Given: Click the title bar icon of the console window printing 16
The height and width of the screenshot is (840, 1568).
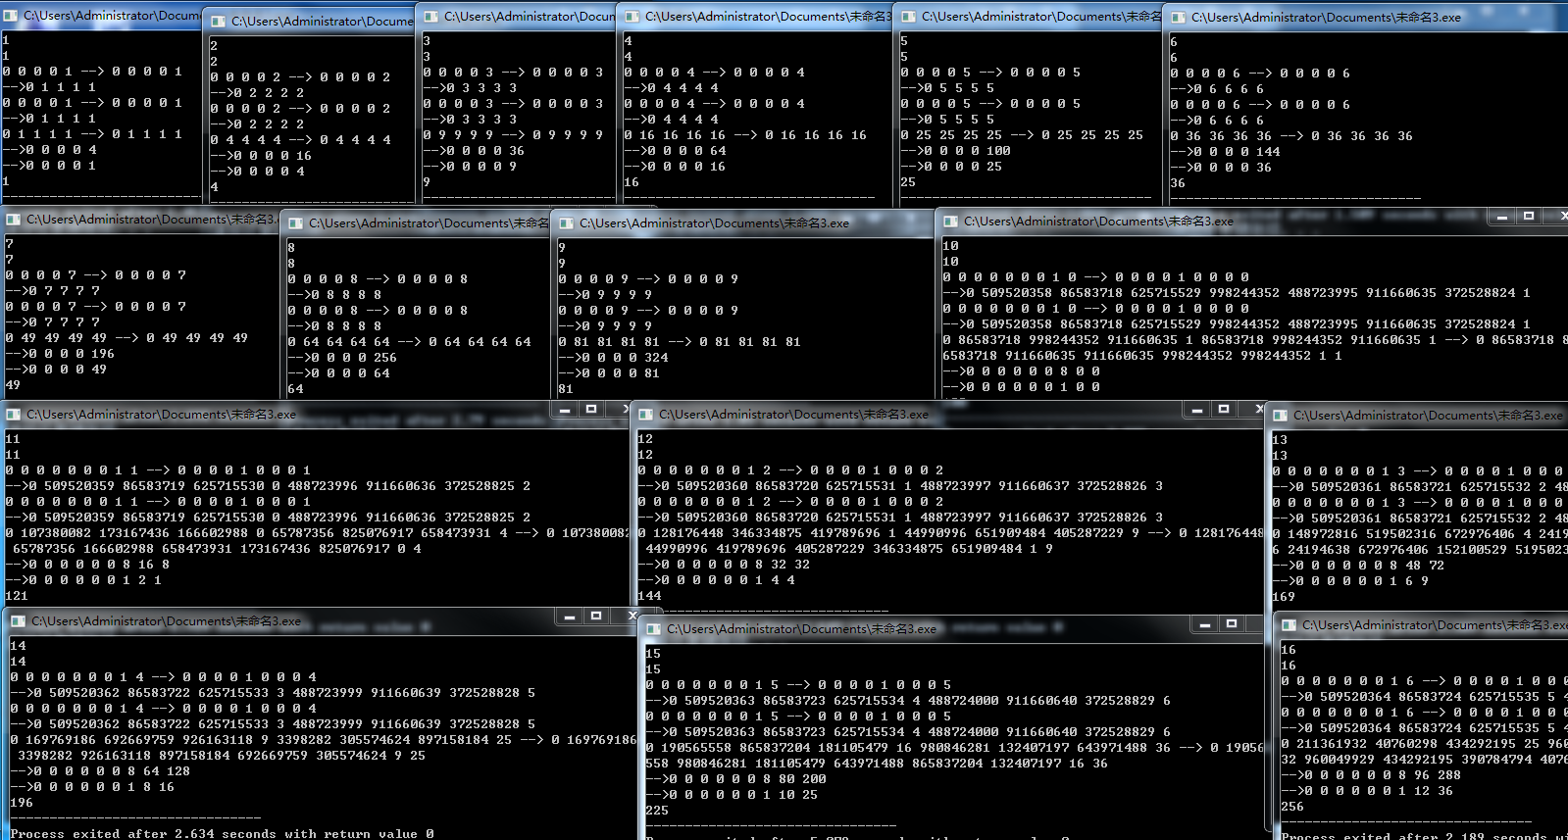Looking at the screenshot, I should point(1290,625).
